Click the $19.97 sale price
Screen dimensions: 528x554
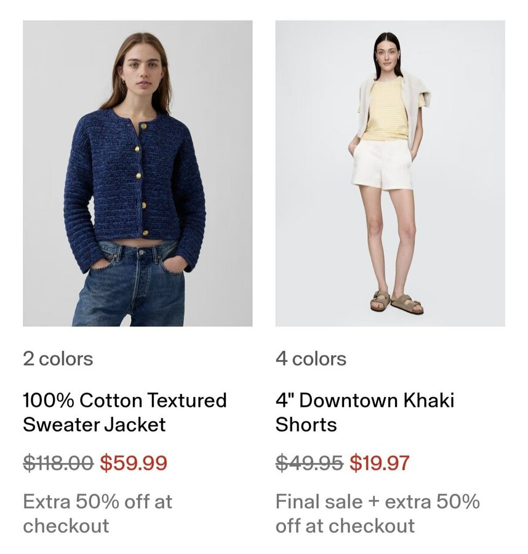(x=379, y=463)
